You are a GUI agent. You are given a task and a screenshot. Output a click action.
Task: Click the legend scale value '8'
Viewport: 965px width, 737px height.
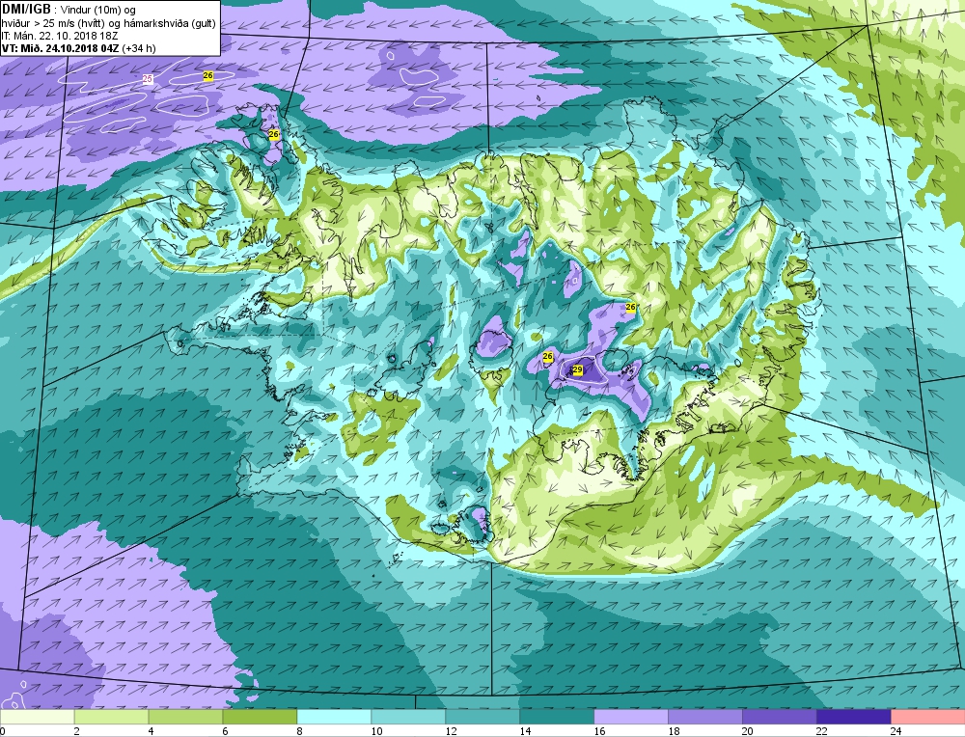300,731
